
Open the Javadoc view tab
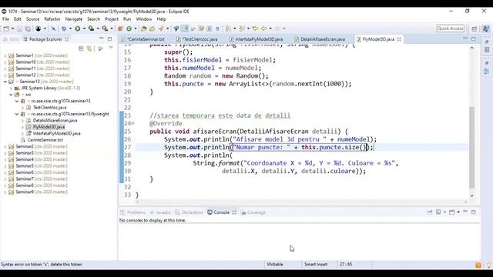coord(161,212)
